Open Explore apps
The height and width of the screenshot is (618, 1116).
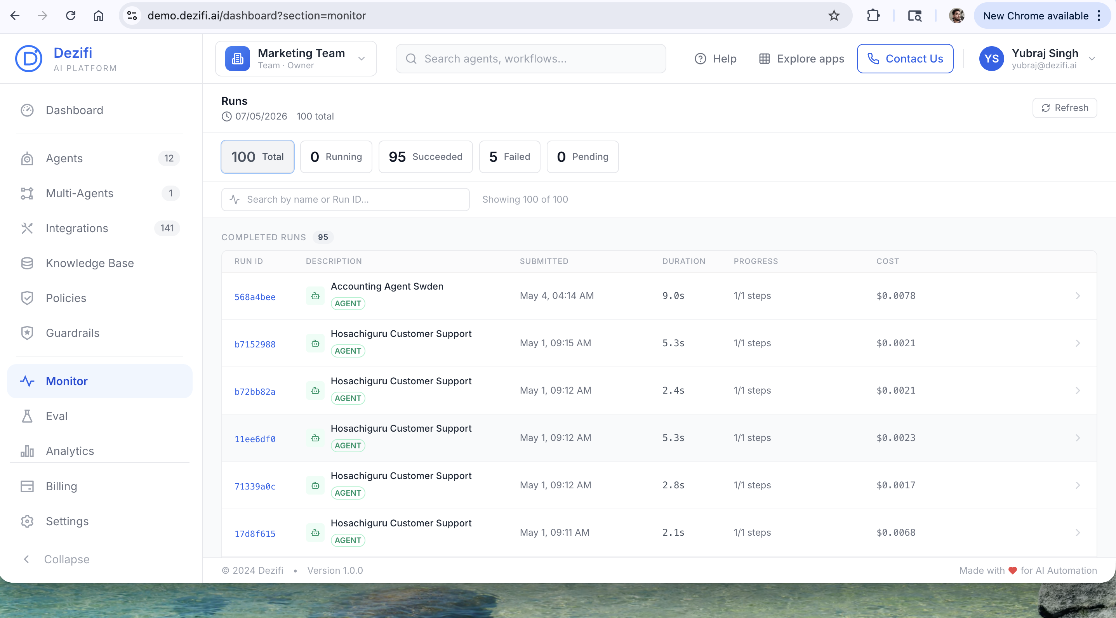point(801,59)
